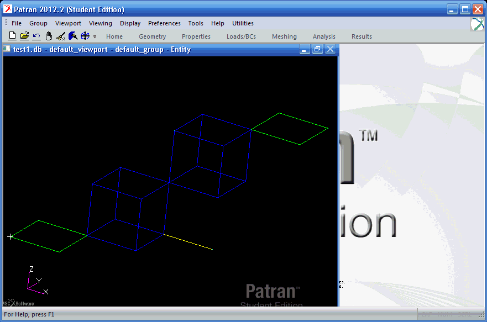The image size is (487, 322).
Task: Switch to the Results tab
Action: [362, 36]
